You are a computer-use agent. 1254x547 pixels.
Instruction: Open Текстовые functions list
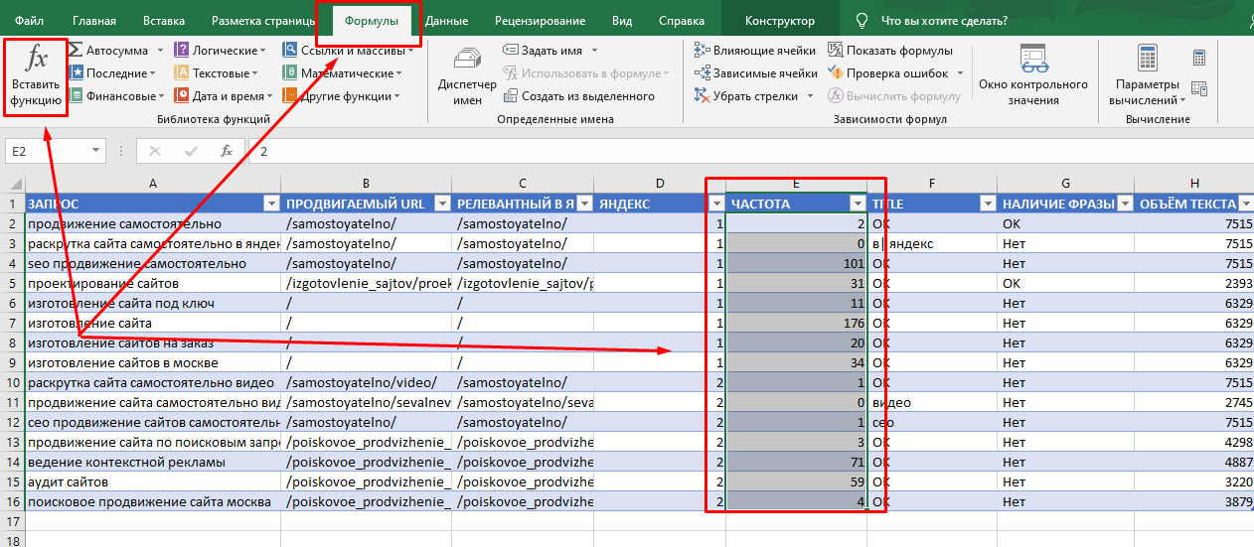tap(216, 73)
